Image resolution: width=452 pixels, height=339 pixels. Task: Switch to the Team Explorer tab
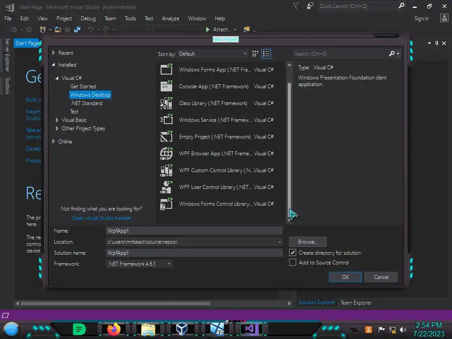356,303
